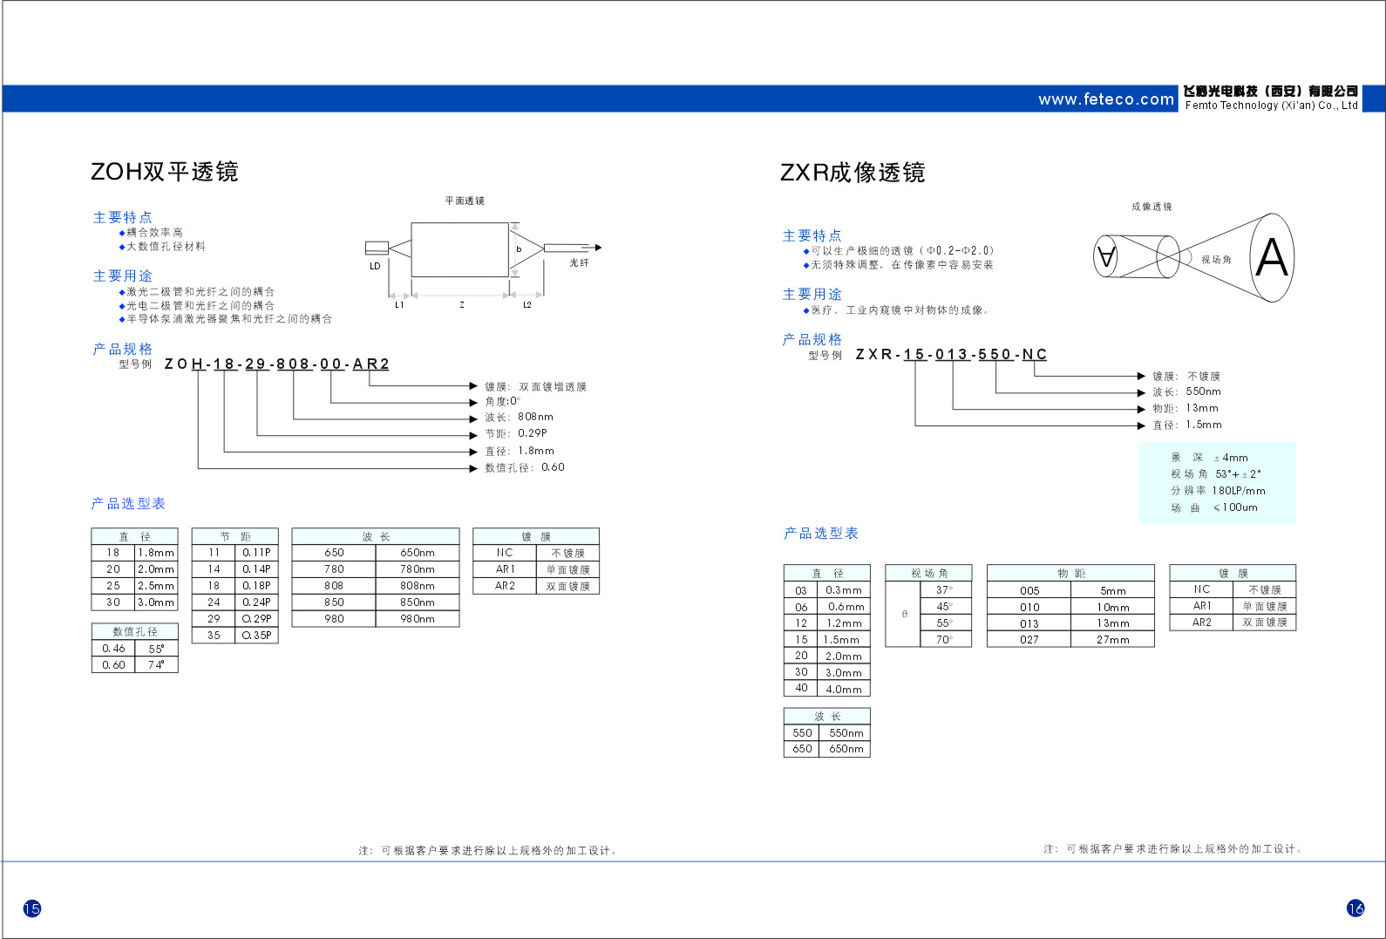Click the small inverted A object circle
This screenshot has width=1386, height=939.
[1106, 256]
